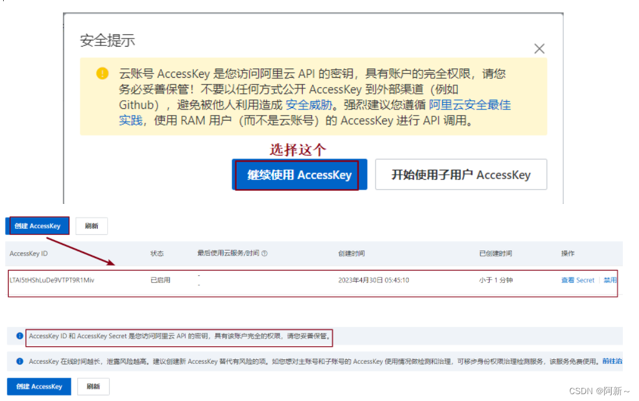The height and width of the screenshot is (401, 639).
Task: Open the 查看 Secret link
Action: tap(578, 280)
